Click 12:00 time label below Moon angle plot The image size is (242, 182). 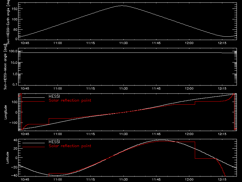click(189, 89)
